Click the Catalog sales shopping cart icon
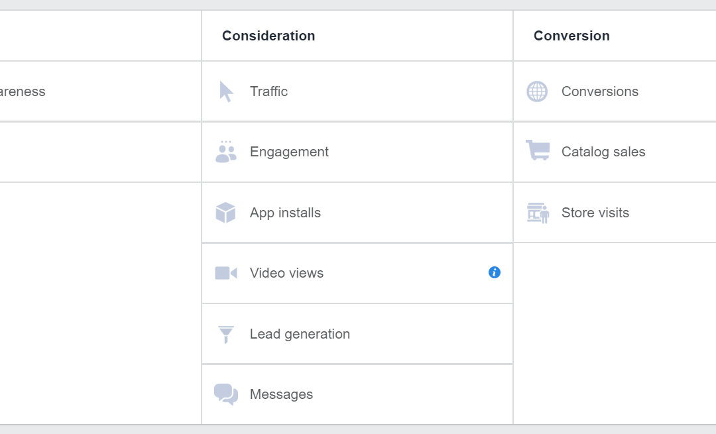Image resolution: width=716 pixels, height=434 pixels. point(537,150)
